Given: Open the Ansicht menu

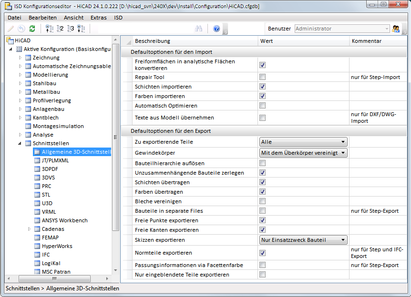Looking at the screenshot, I should pyautogui.click(x=73, y=18).
